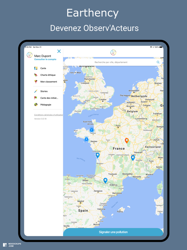
Task: Open the cluster marker labeled 3 near Nantes
Action: click(x=86, y=139)
